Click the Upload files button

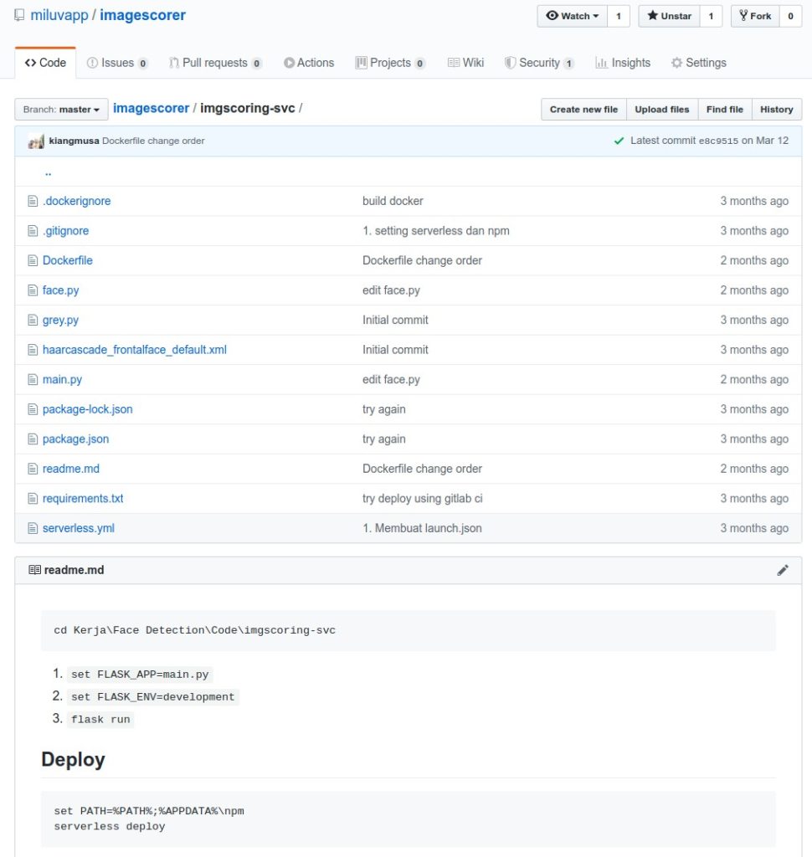pos(661,110)
